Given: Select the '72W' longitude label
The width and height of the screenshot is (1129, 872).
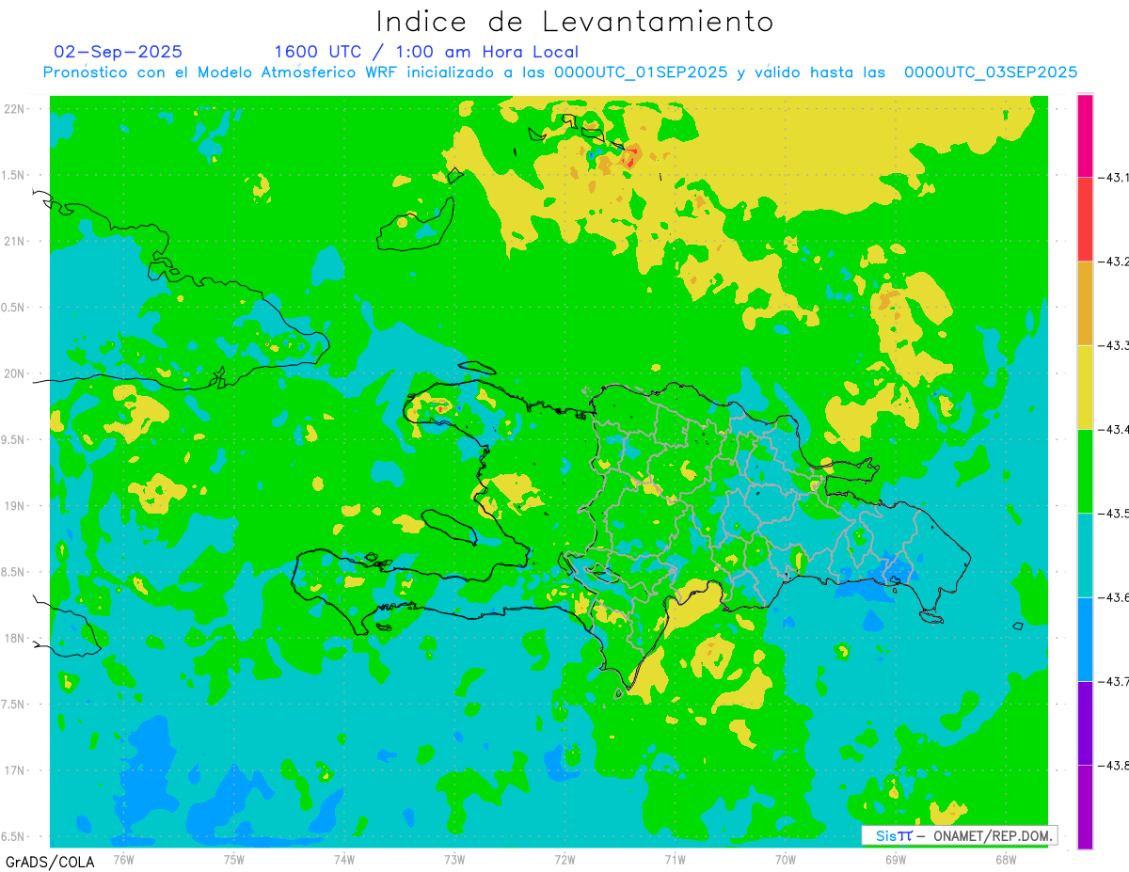Looking at the screenshot, I should click(x=564, y=859).
